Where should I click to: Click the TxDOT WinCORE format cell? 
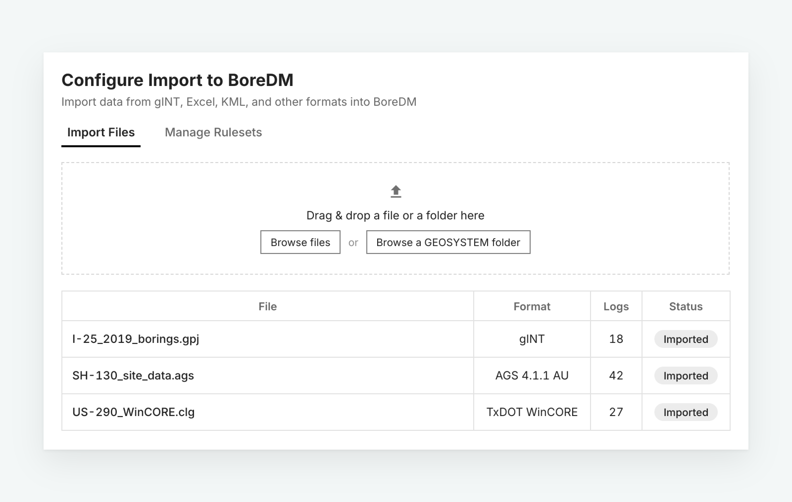[532, 412]
